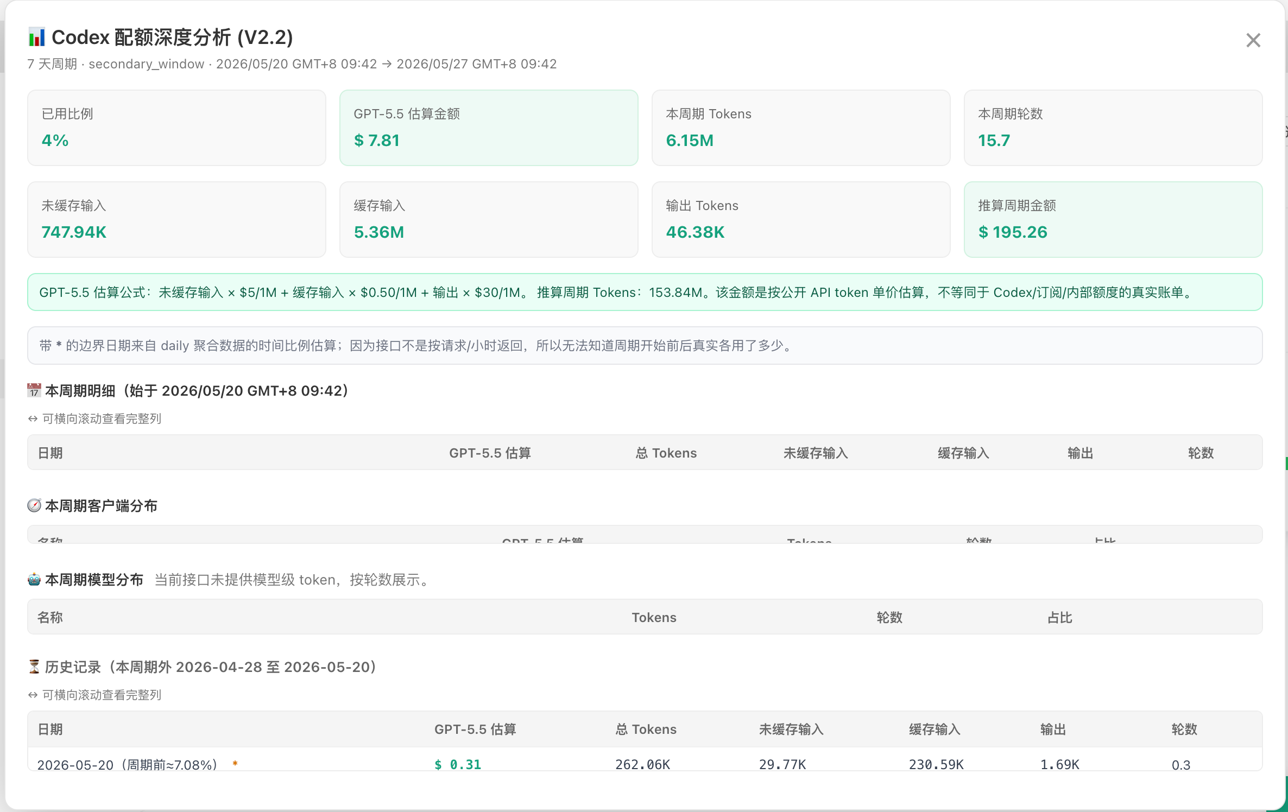Click the robot icon beside 本周期模型分布
1288x812 pixels.
[x=34, y=579]
